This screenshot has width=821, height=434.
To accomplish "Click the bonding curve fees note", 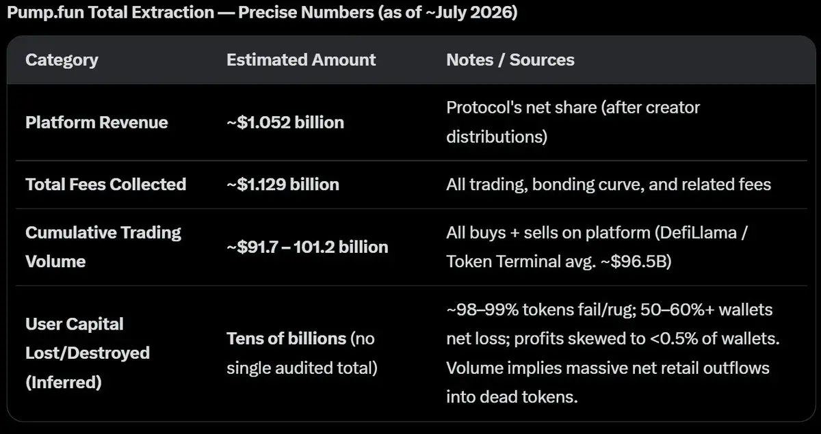I will coord(609,184).
